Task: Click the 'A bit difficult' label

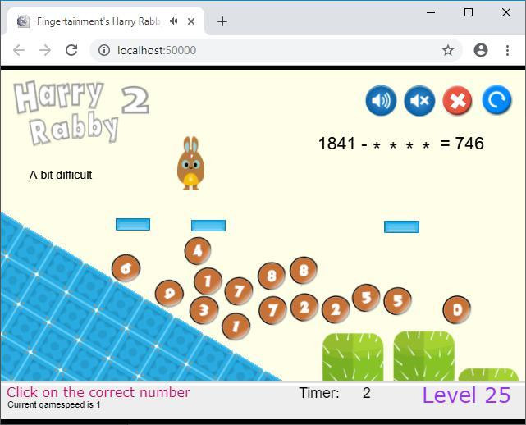Action: click(x=61, y=175)
